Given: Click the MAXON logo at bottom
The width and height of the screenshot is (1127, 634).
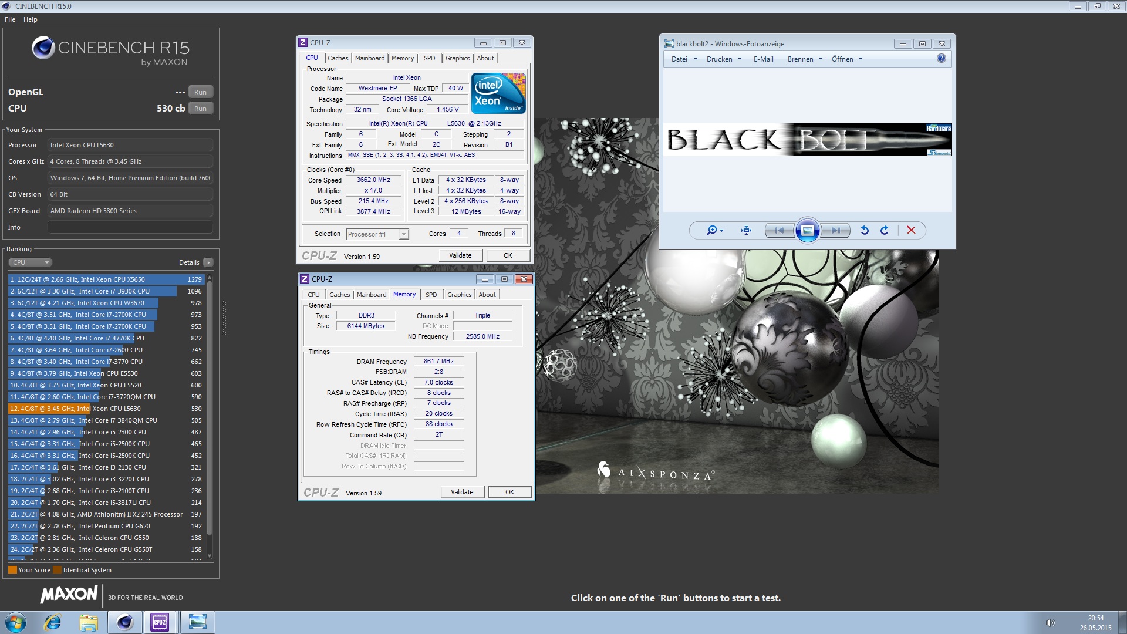Looking at the screenshot, I should [x=69, y=595].
